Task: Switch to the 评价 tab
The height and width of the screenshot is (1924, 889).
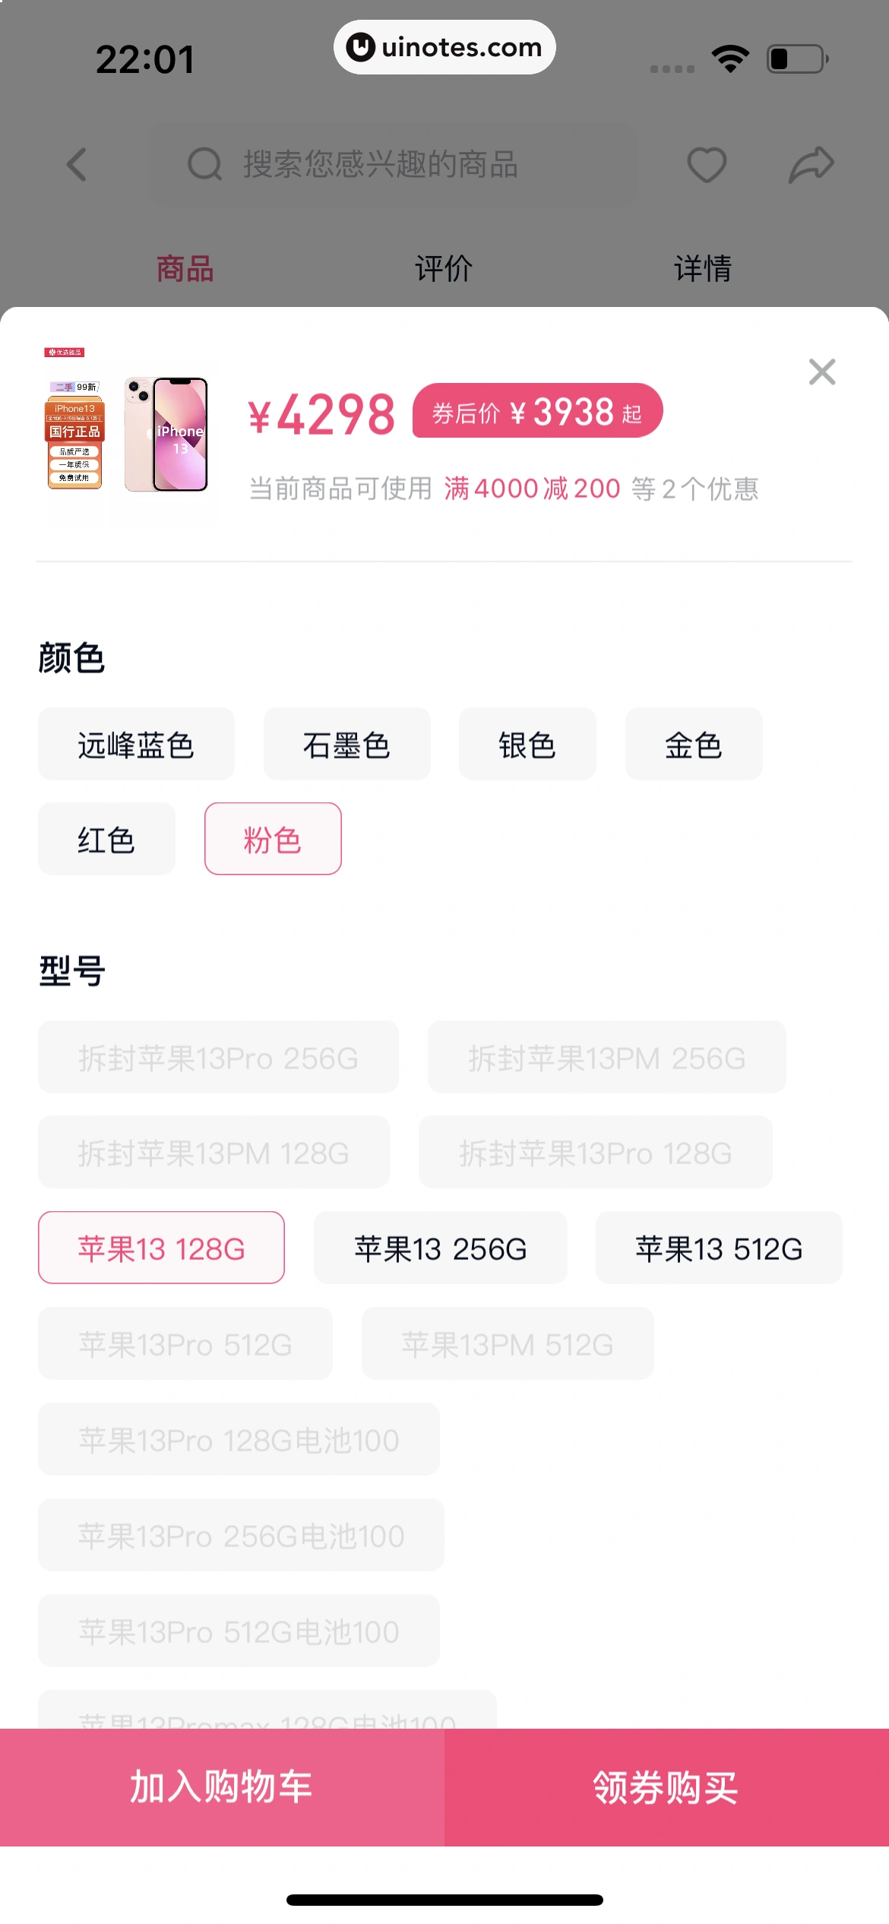Action: click(444, 267)
